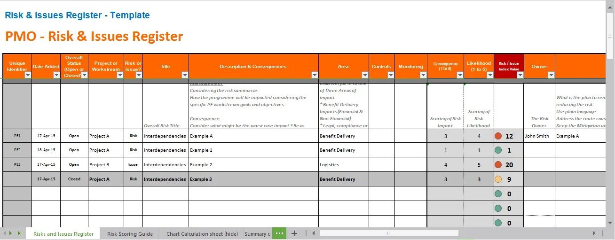Select the 18-Apr-15 date cell
Viewport: 615px width, 240px height.
click(x=46, y=150)
